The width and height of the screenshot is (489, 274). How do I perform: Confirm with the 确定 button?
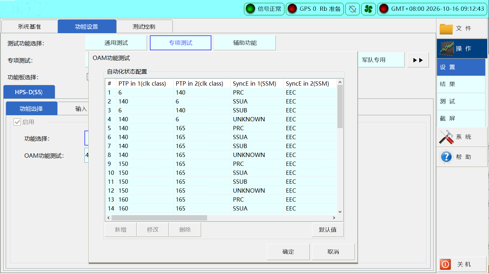pyautogui.click(x=288, y=252)
